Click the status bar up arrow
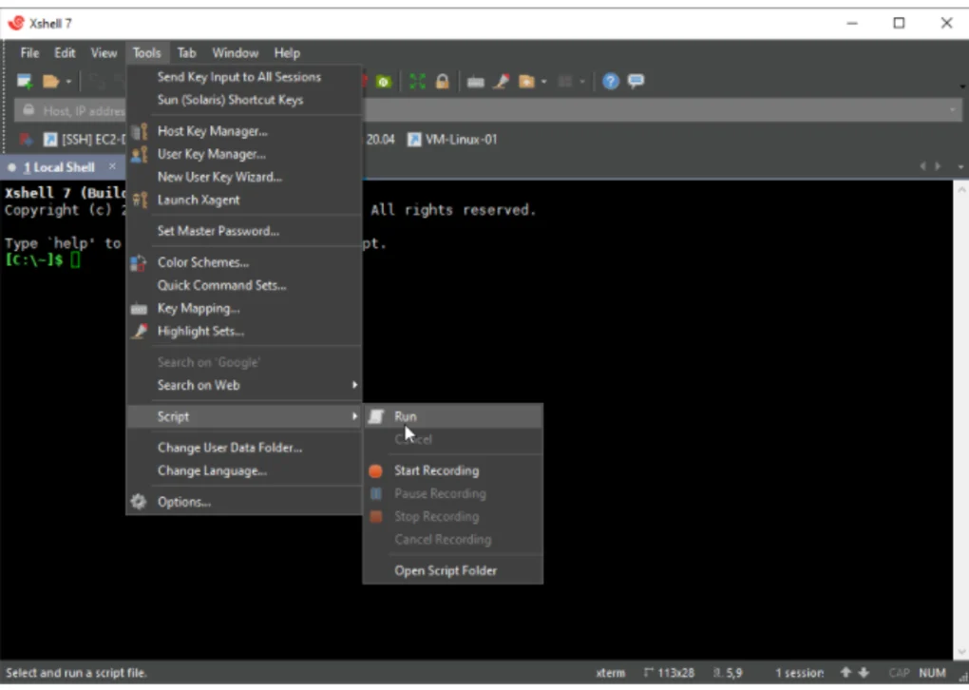969x690 pixels. click(845, 673)
